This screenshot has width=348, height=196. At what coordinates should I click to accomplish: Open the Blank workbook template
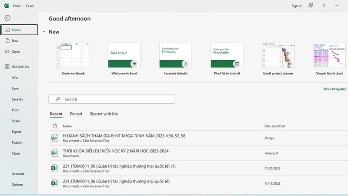tap(73, 59)
